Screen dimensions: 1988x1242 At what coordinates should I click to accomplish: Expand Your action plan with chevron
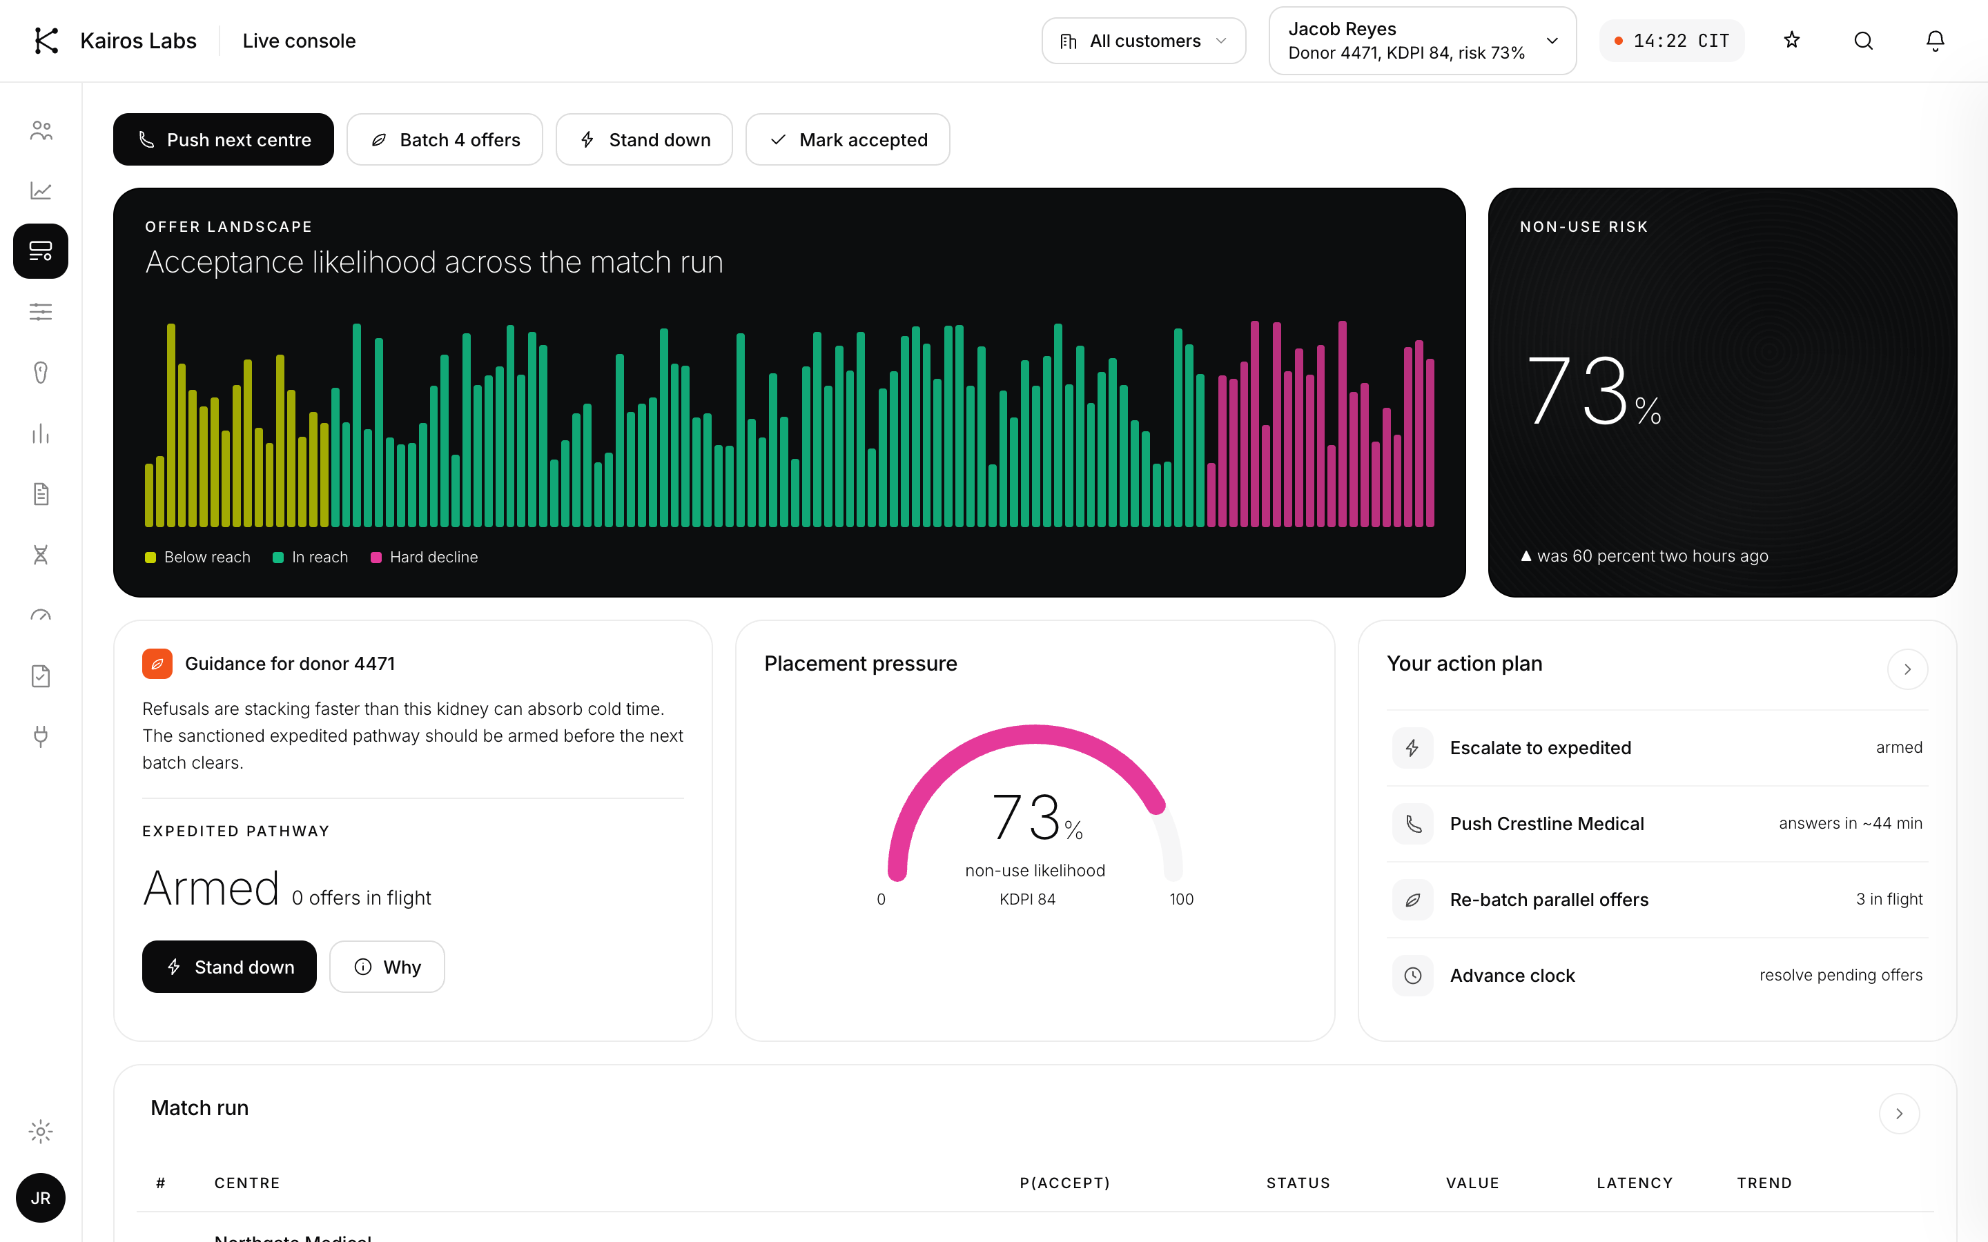[x=1907, y=669]
